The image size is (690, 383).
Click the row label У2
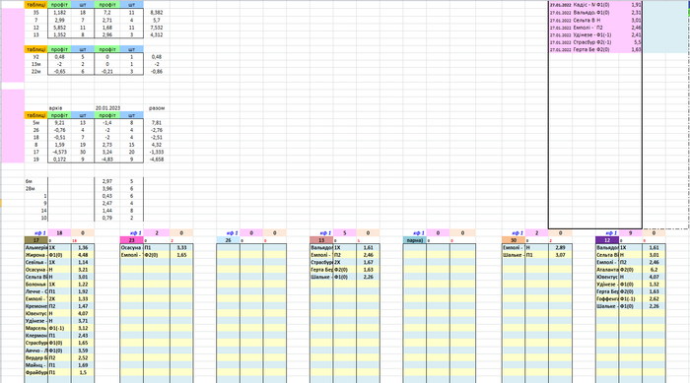(36, 57)
